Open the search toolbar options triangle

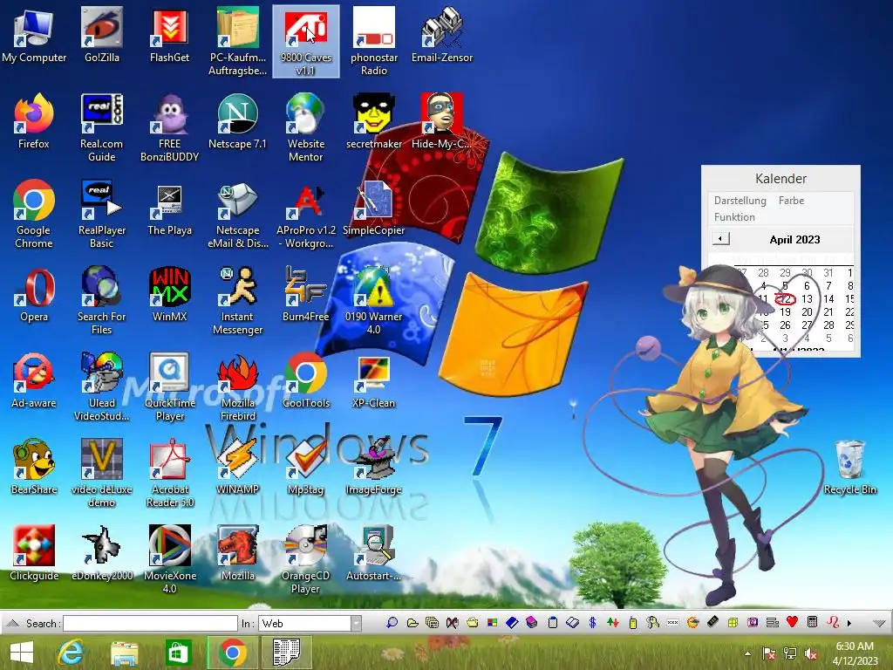tap(879, 623)
